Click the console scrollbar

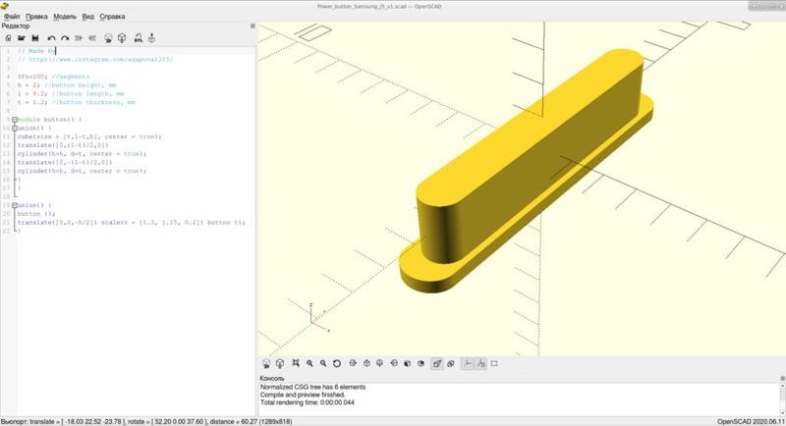pos(782,399)
